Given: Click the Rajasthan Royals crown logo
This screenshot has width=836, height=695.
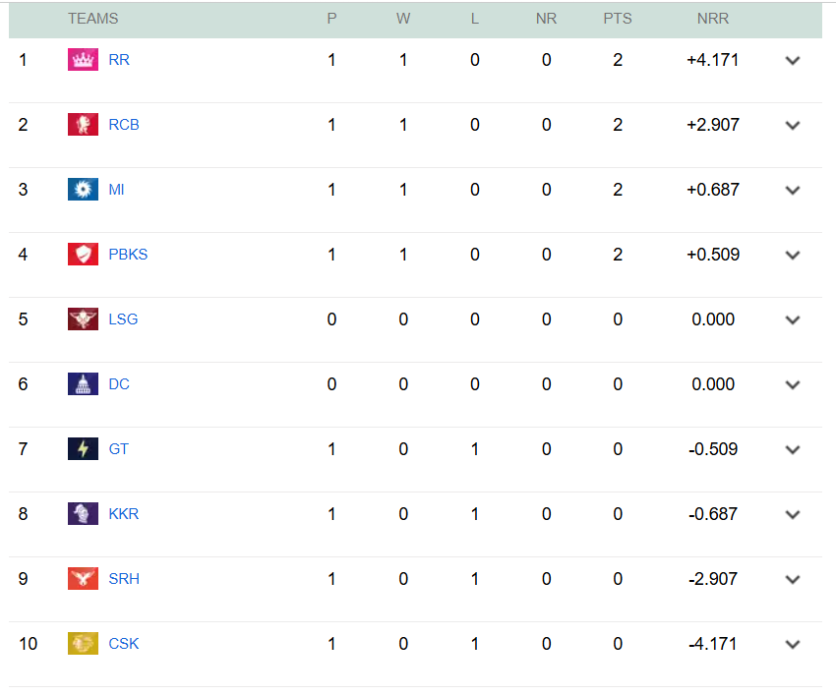Looking at the screenshot, I should coord(83,60).
